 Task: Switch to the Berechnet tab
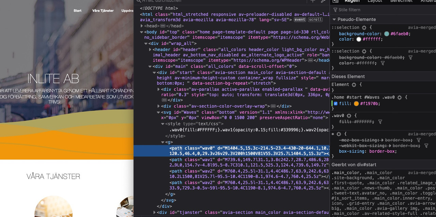(401, 1)
